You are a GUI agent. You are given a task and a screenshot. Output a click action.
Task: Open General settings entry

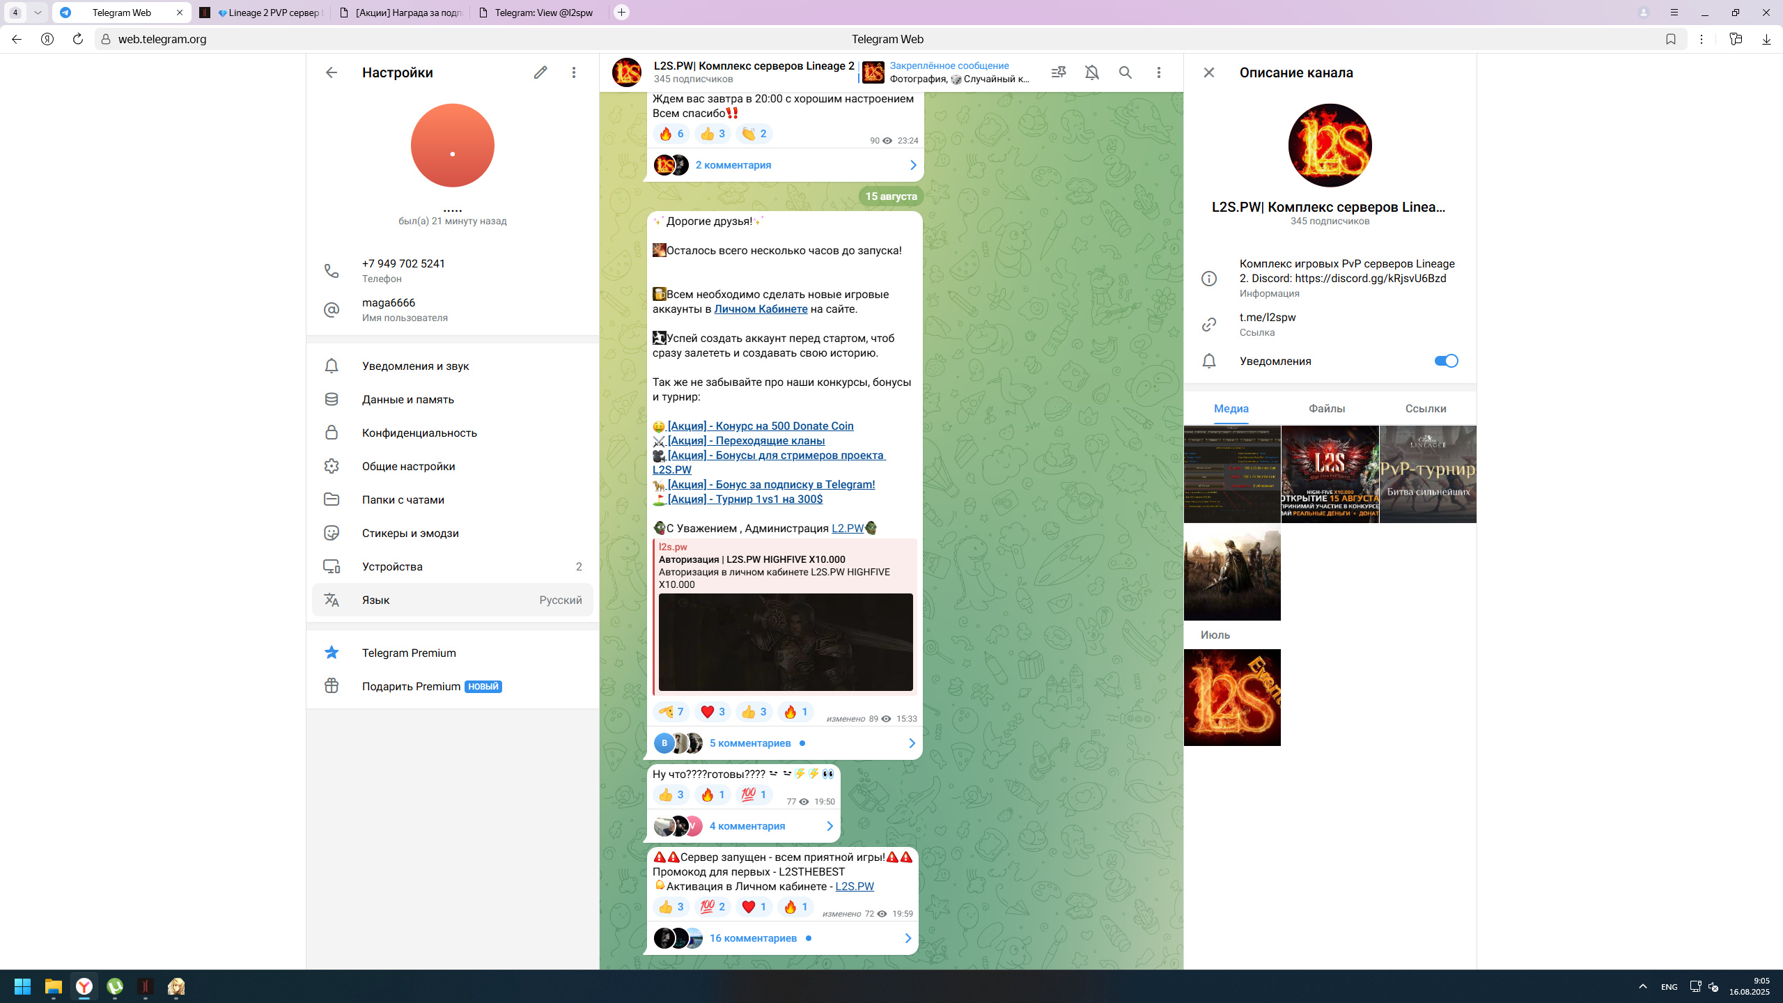coord(453,466)
